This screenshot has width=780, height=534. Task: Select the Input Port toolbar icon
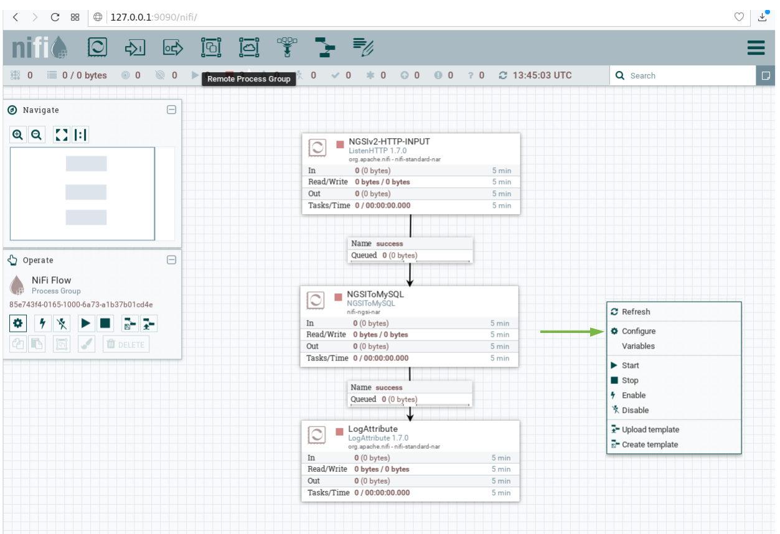135,47
